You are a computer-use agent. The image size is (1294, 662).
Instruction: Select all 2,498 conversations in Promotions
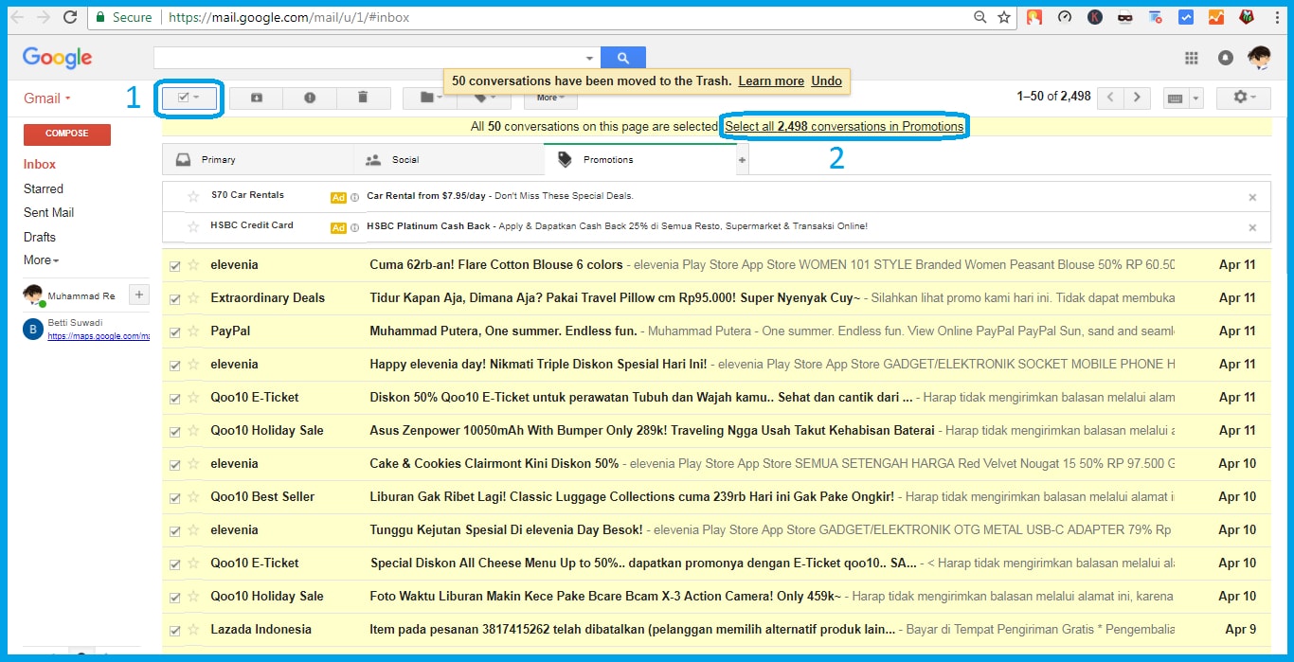click(844, 126)
